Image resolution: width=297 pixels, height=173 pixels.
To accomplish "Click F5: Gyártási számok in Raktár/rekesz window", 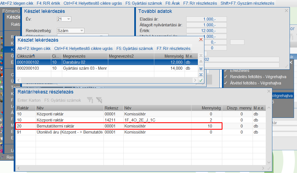I will [62, 100].
